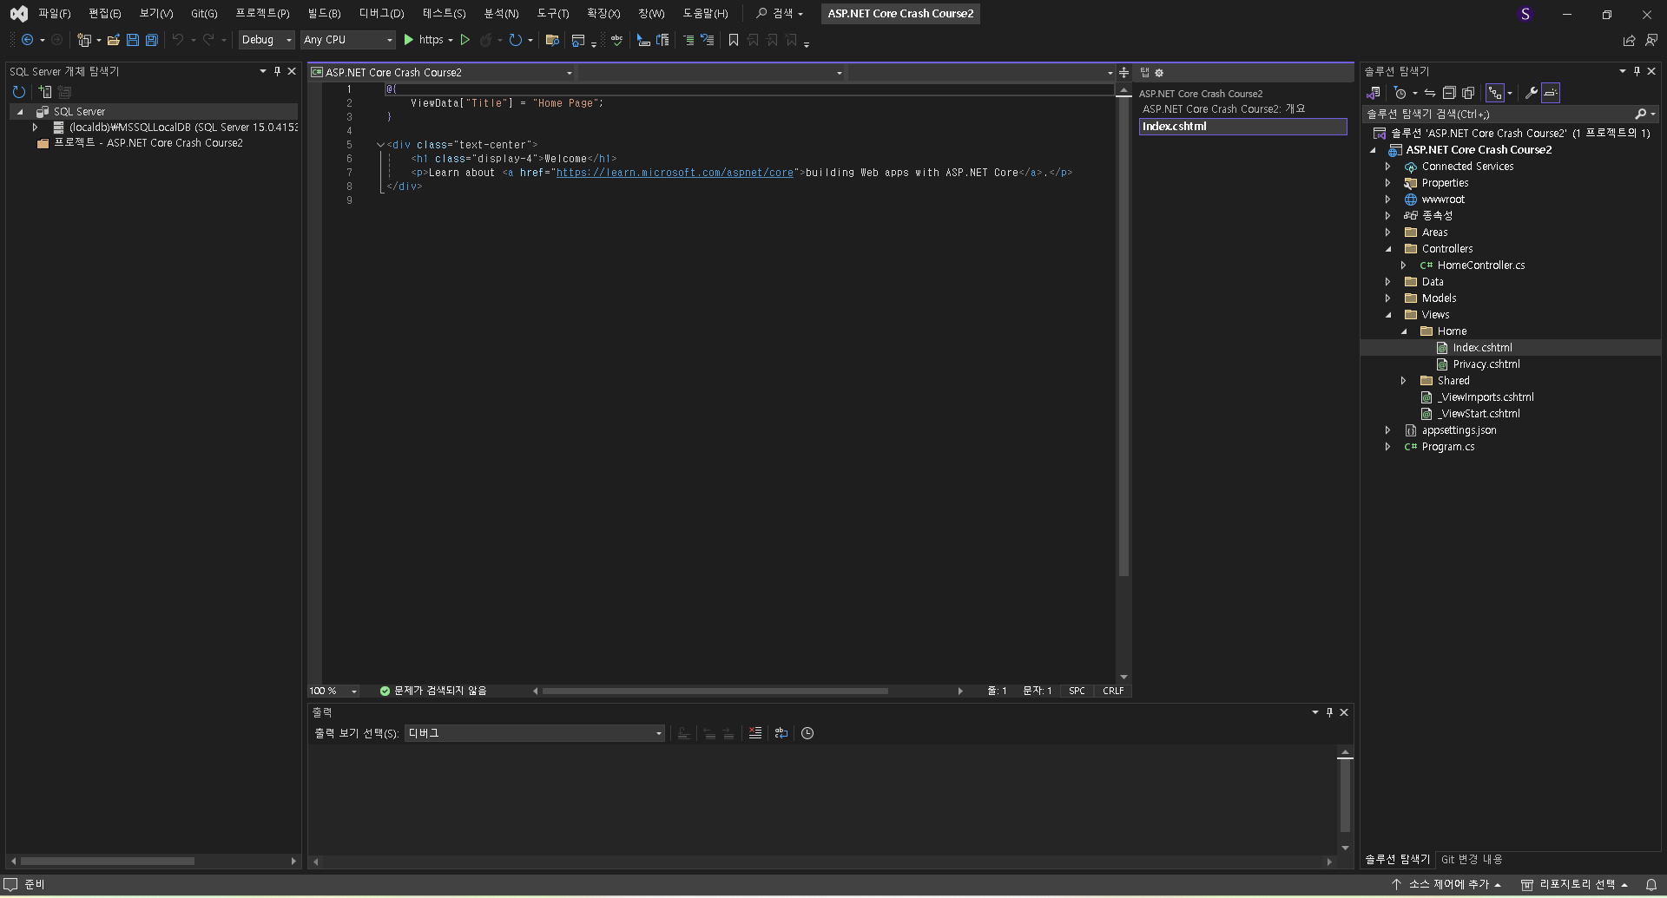
Task: Open the Git(G) menu
Action: [204, 14]
